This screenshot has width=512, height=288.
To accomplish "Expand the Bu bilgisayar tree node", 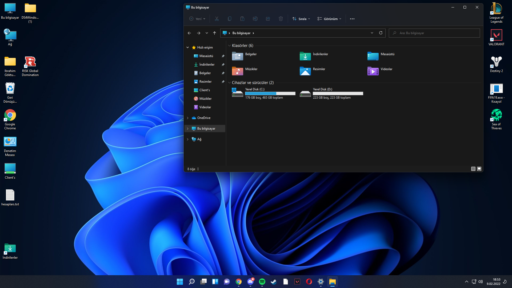I will click(188, 129).
